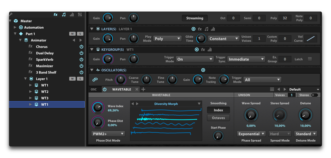Select Index smoothing
Viewport: 331px width, 158px height.
[x=218, y=110]
